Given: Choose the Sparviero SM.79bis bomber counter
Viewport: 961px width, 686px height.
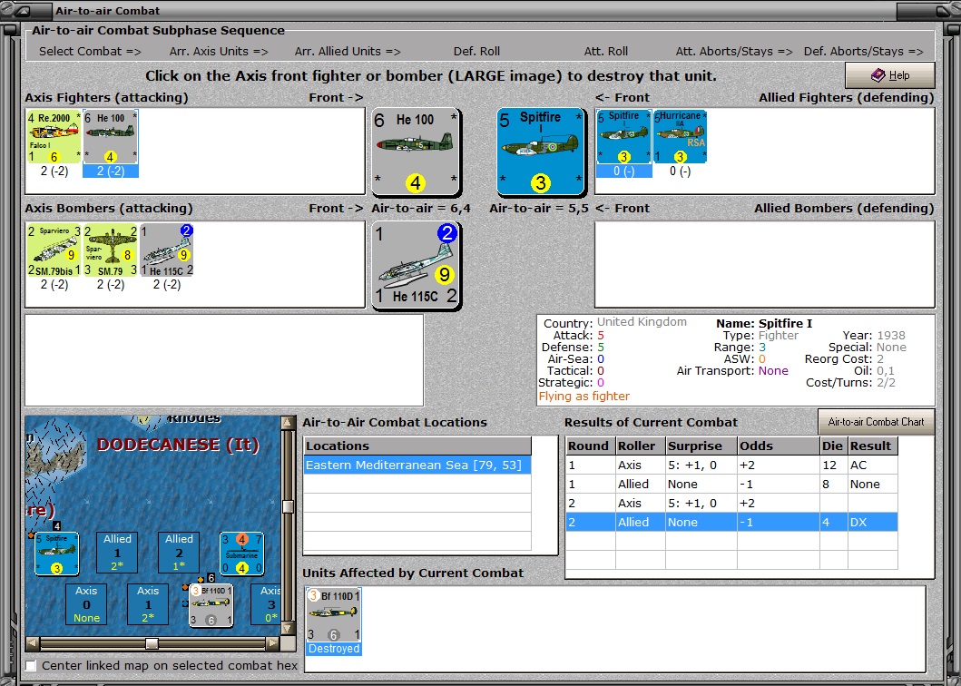Looking at the screenshot, I should point(54,250).
